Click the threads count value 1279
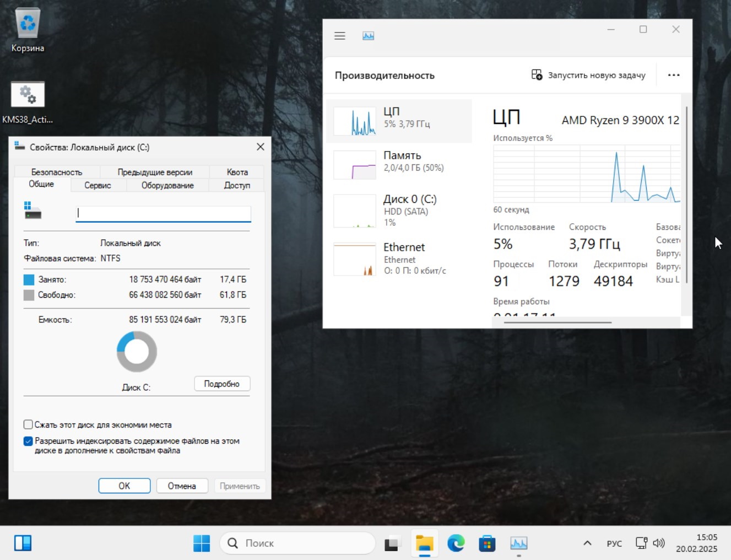The height and width of the screenshot is (560, 731). (564, 281)
